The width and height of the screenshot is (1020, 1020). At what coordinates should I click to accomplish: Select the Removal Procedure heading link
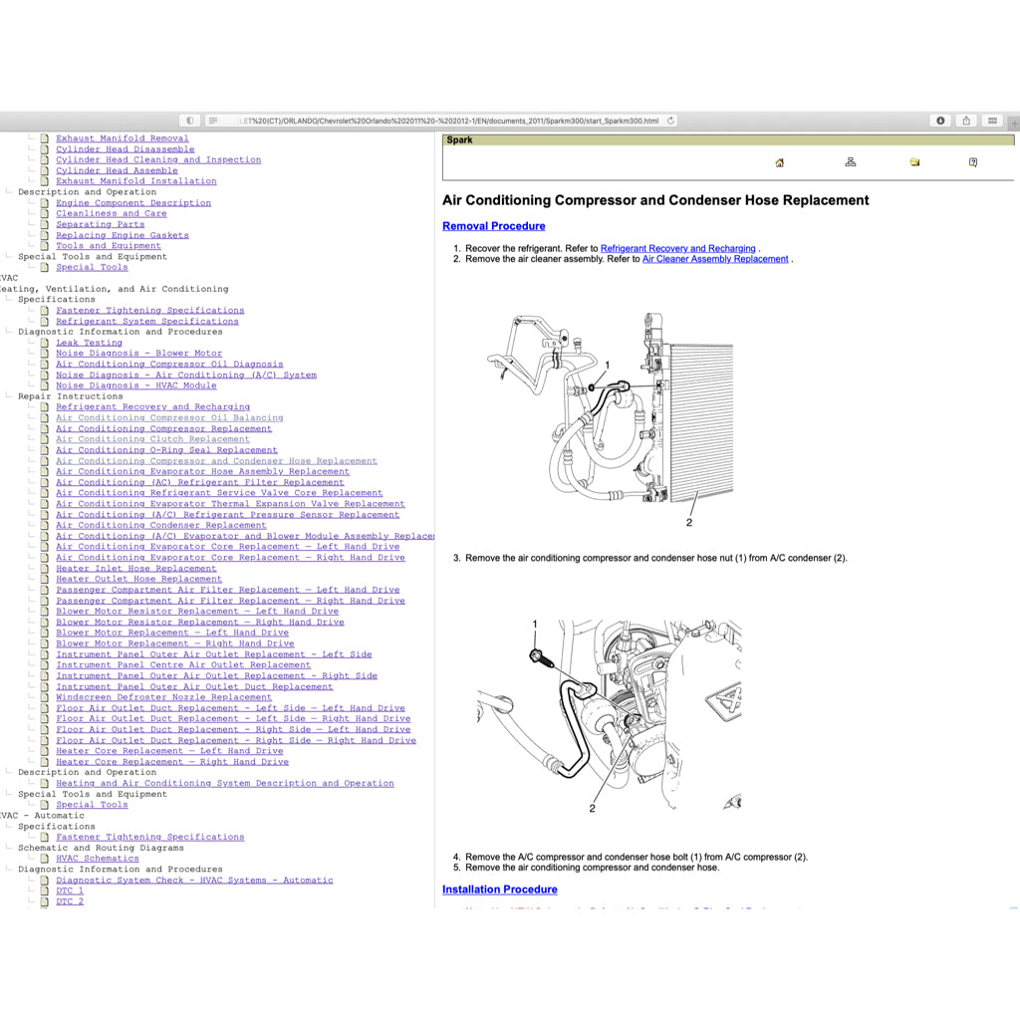[493, 226]
